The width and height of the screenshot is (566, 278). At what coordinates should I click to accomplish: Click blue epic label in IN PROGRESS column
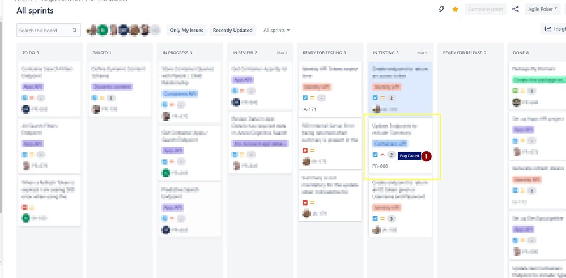(180, 94)
